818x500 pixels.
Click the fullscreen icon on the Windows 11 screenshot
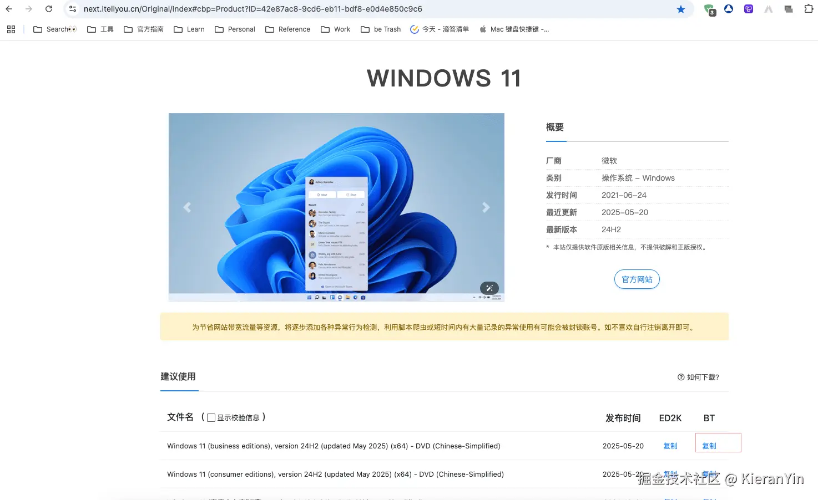tap(489, 288)
